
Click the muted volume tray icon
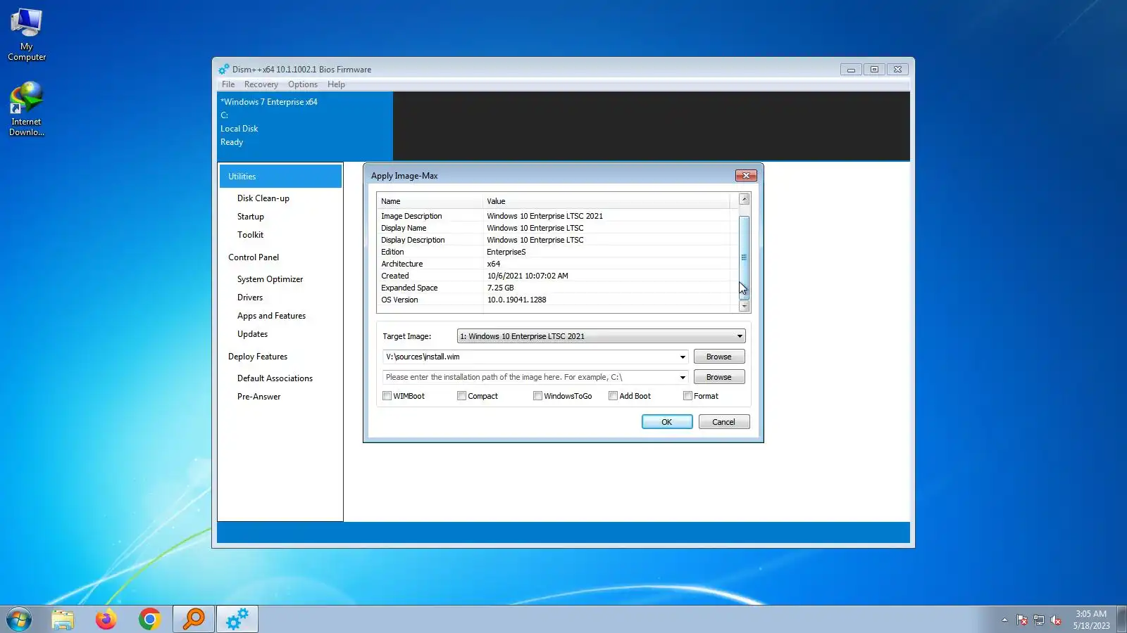pyautogui.click(x=1056, y=620)
